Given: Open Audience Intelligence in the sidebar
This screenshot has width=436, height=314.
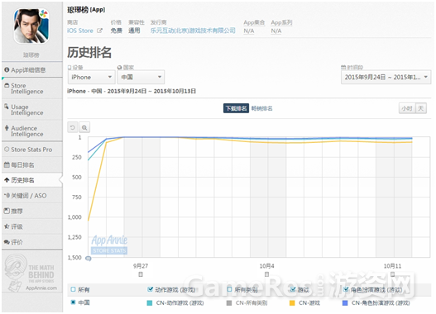Looking at the screenshot, I should [31, 131].
